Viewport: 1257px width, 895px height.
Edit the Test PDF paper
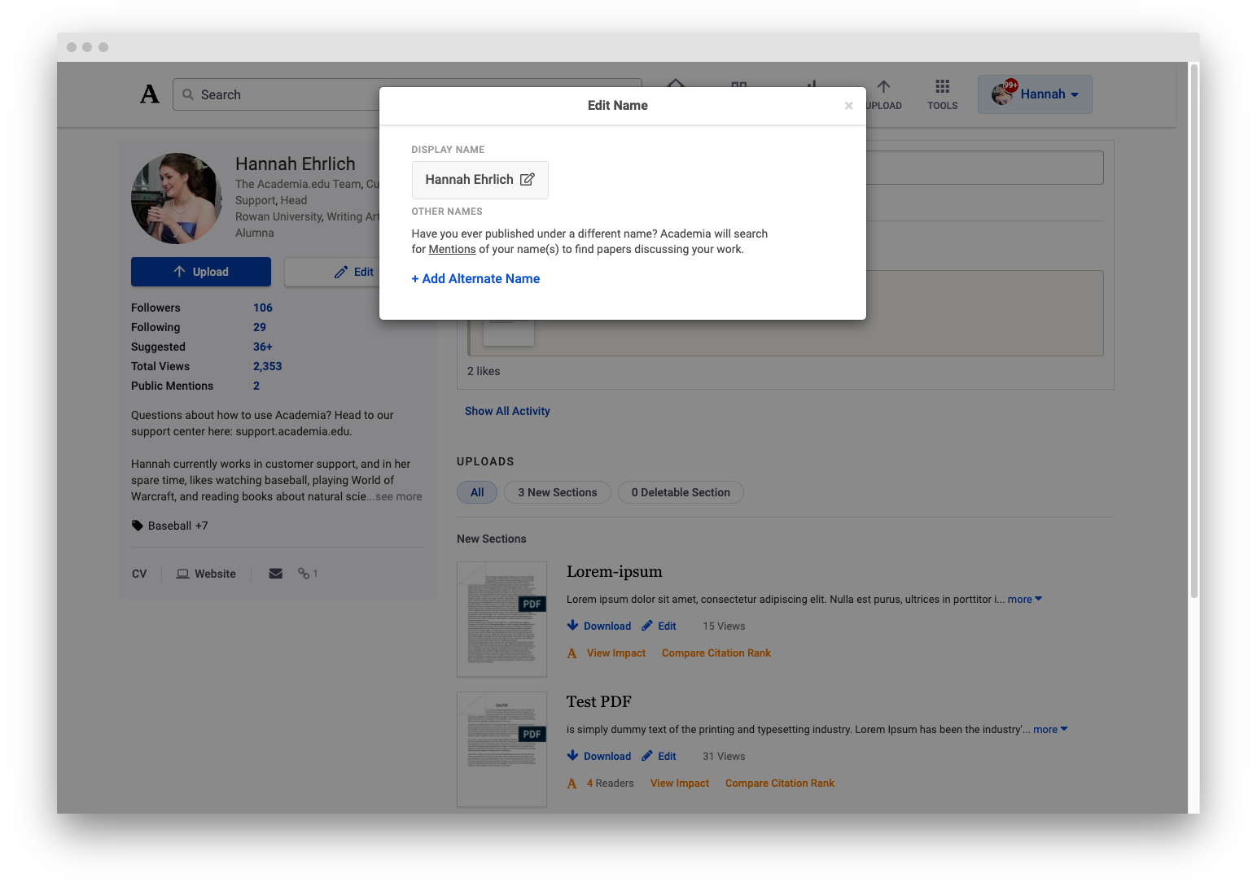click(659, 756)
